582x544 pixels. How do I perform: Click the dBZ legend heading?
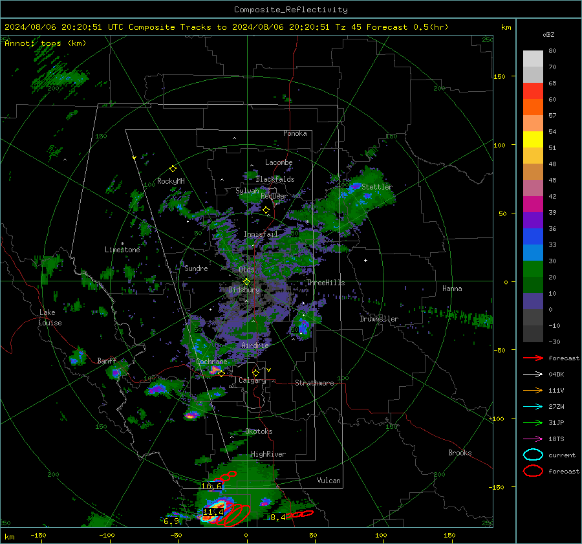point(548,34)
